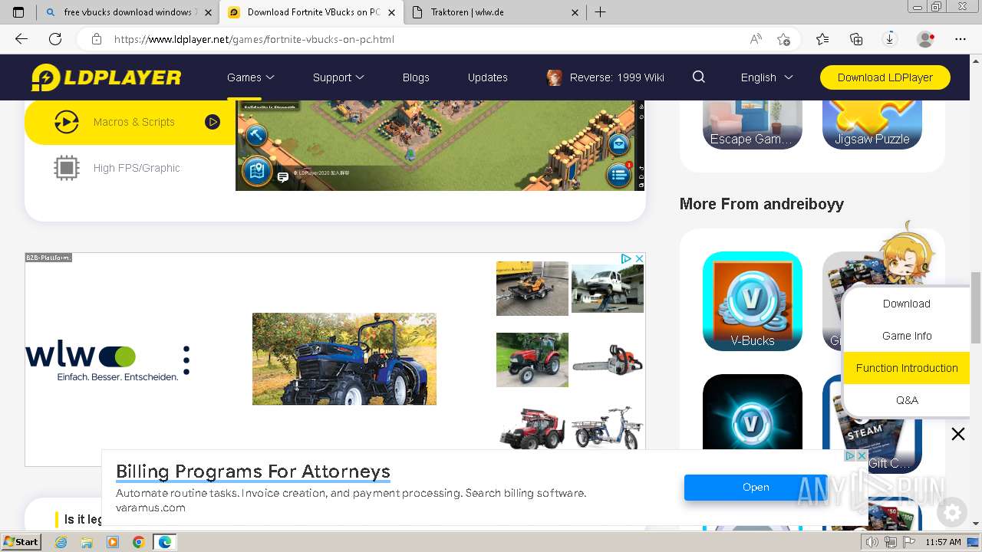Switch to Traktoren wlw.de tab
The image size is (982, 552).
496,12
